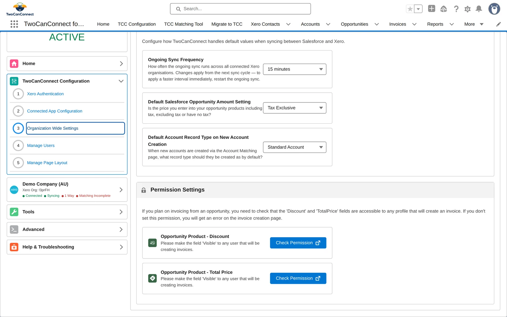The width and height of the screenshot is (507, 317).
Task: Select Organization Wide Settings step
Action: coord(75,128)
